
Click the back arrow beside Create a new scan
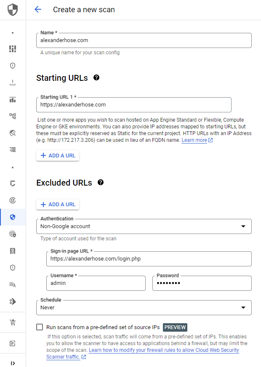coord(38,10)
